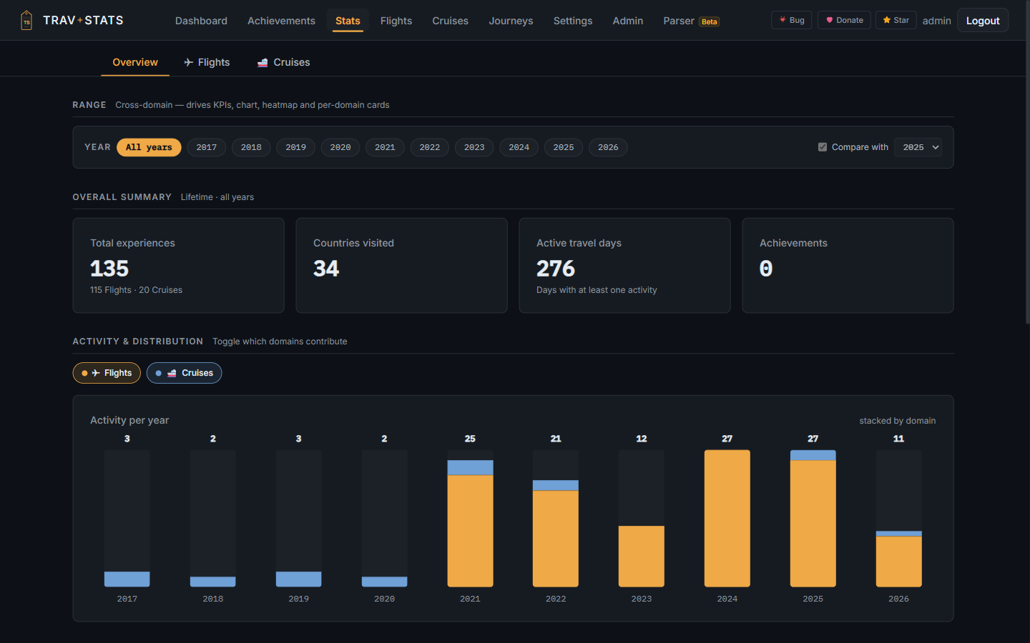Click the Bug report button
Image resolution: width=1030 pixels, height=643 pixels.
point(792,20)
